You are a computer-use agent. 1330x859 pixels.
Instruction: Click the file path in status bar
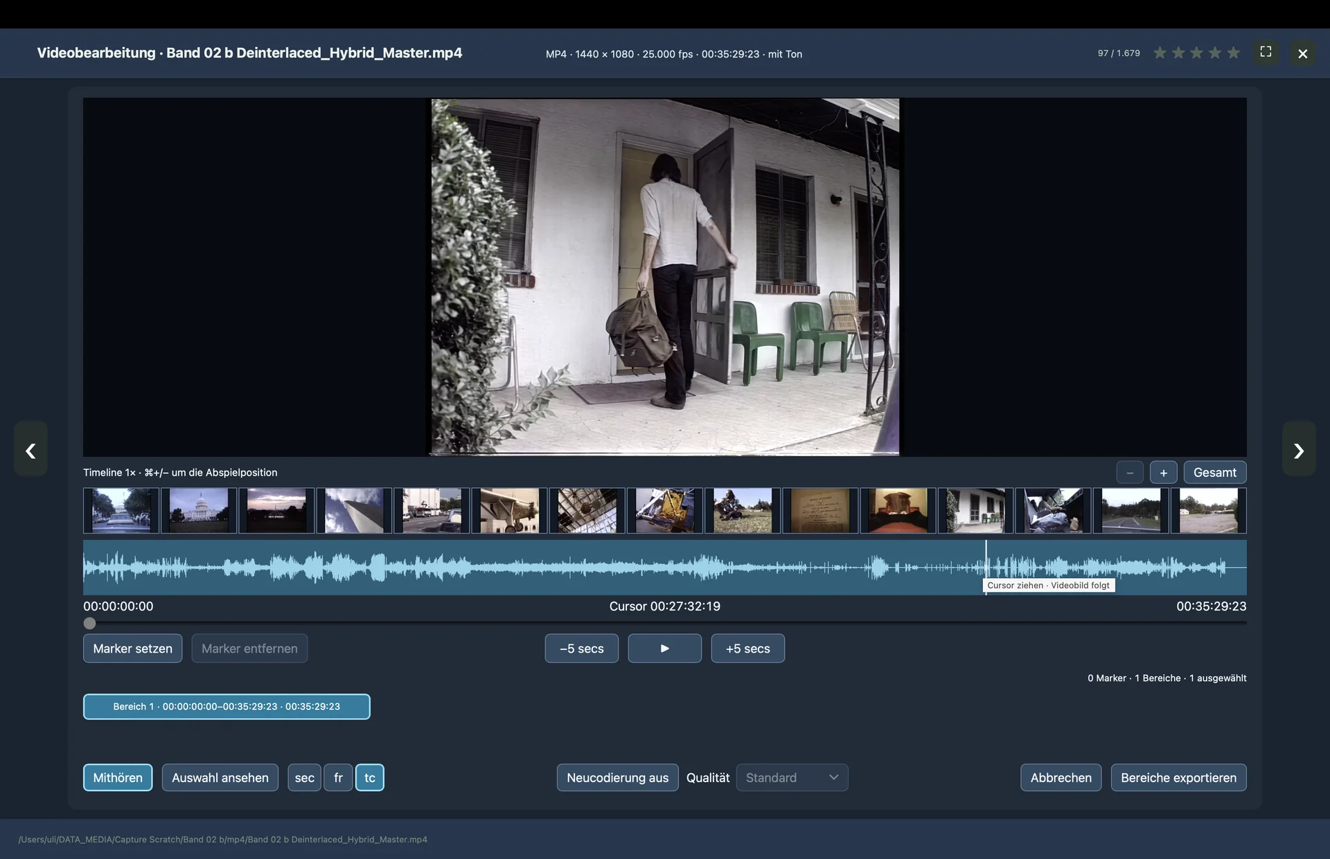[222, 840]
